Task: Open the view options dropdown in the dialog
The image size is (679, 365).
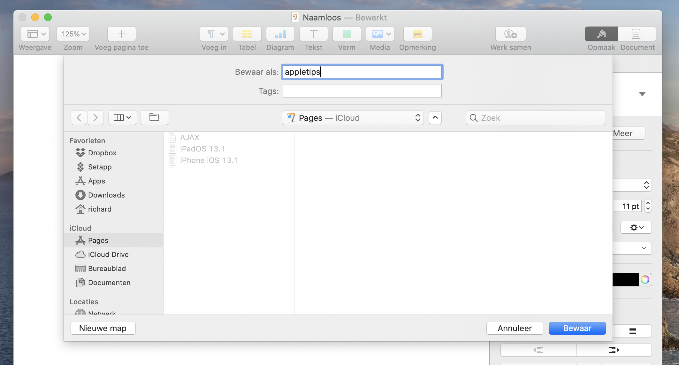Action: coord(122,117)
